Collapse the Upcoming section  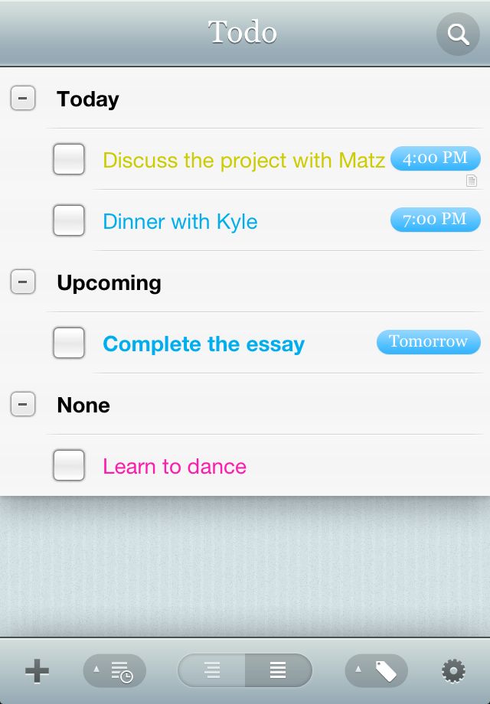click(23, 282)
